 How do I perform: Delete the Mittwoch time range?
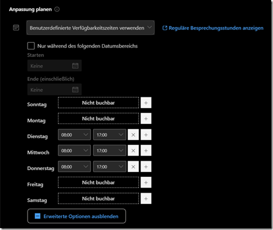tap(133, 151)
